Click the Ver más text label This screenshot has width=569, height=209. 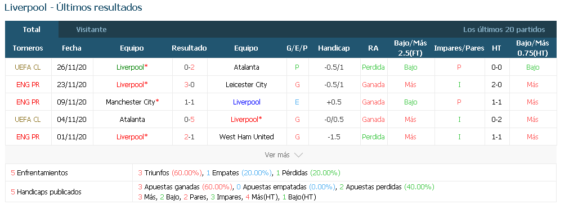(x=277, y=155)
